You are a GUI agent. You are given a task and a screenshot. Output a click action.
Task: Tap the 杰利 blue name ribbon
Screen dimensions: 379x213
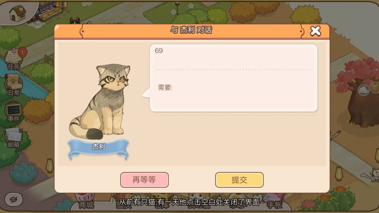click(x=98, y=148)
